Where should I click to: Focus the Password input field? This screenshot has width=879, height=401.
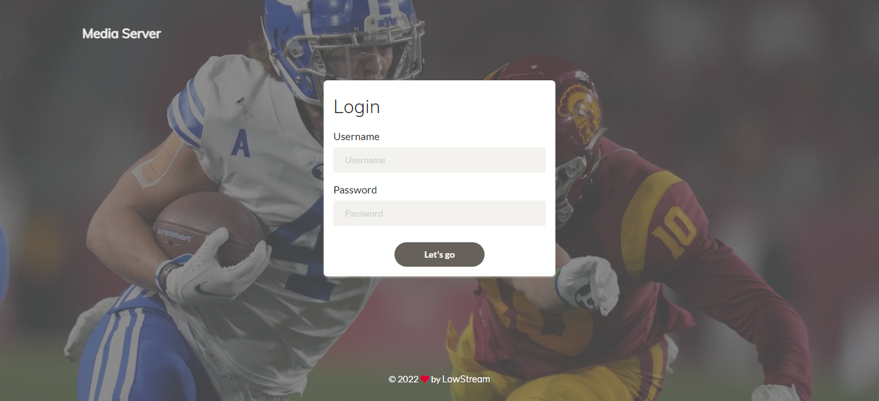click(x=439, y=213)
